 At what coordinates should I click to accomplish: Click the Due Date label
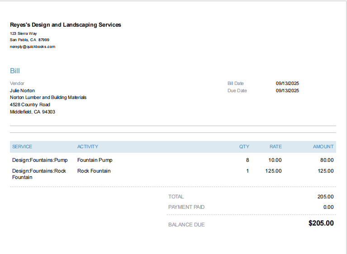(x=237, y=91)
